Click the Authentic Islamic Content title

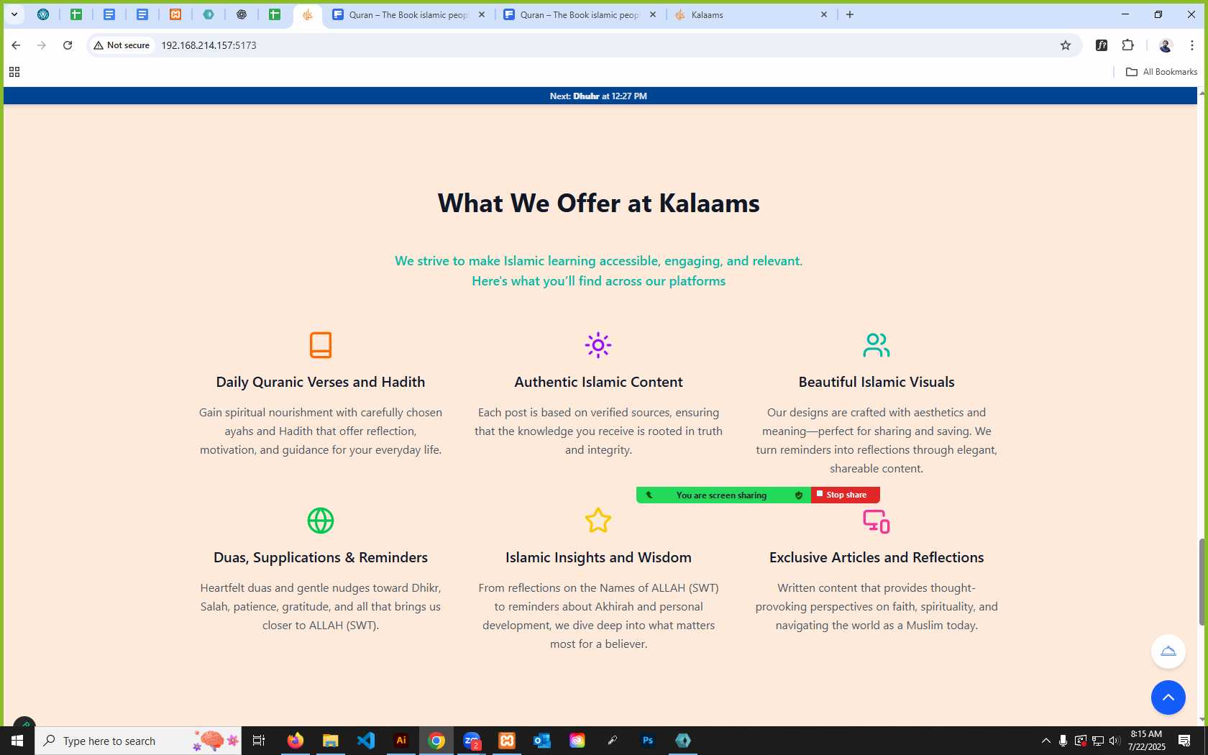click(x=598, y=382)
